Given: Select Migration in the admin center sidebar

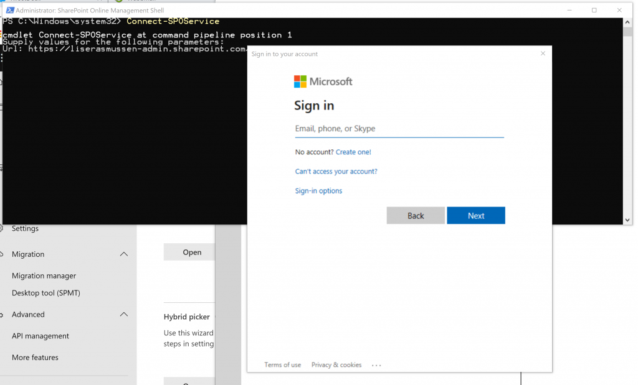Looking at the screenshot, I should [x=28, y=254].
